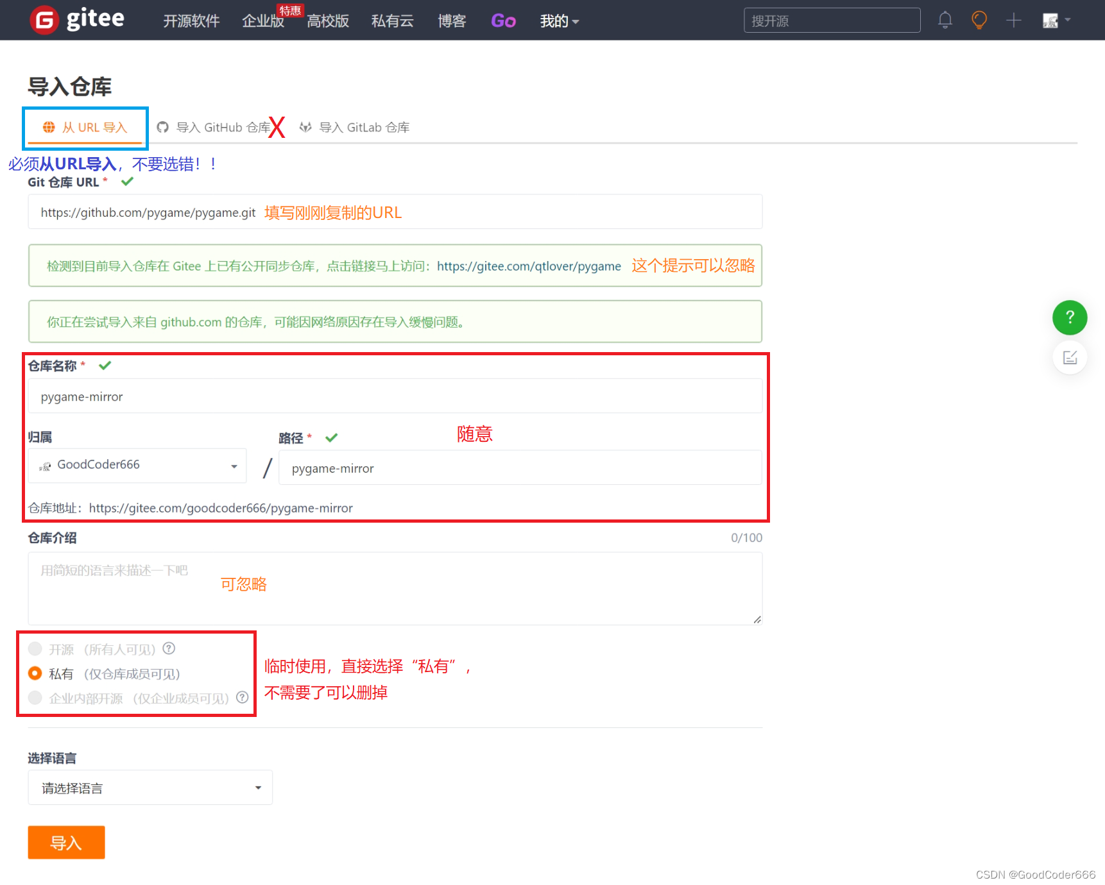Click the Go logo in navbar

click(x=503, y=21)
